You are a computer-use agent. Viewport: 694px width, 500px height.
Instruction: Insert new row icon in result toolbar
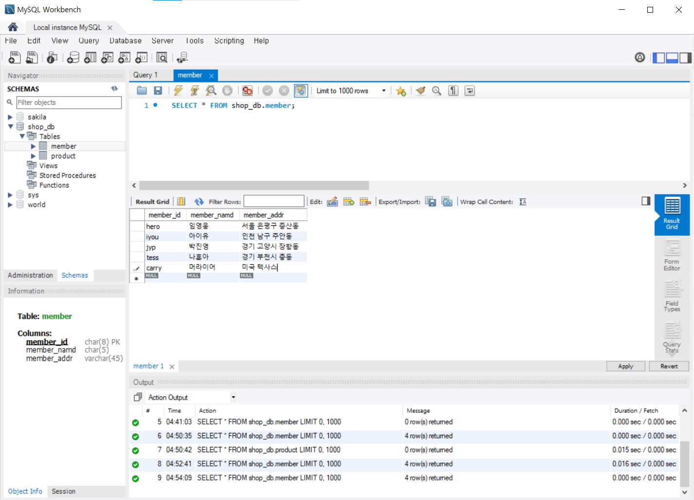pos(349,202)
